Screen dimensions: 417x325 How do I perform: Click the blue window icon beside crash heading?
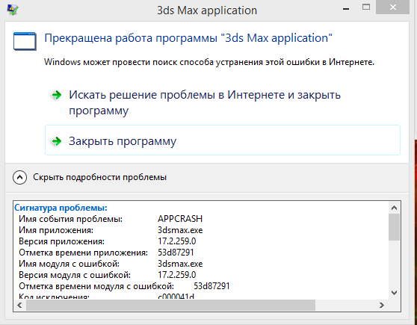coord(25,41)
